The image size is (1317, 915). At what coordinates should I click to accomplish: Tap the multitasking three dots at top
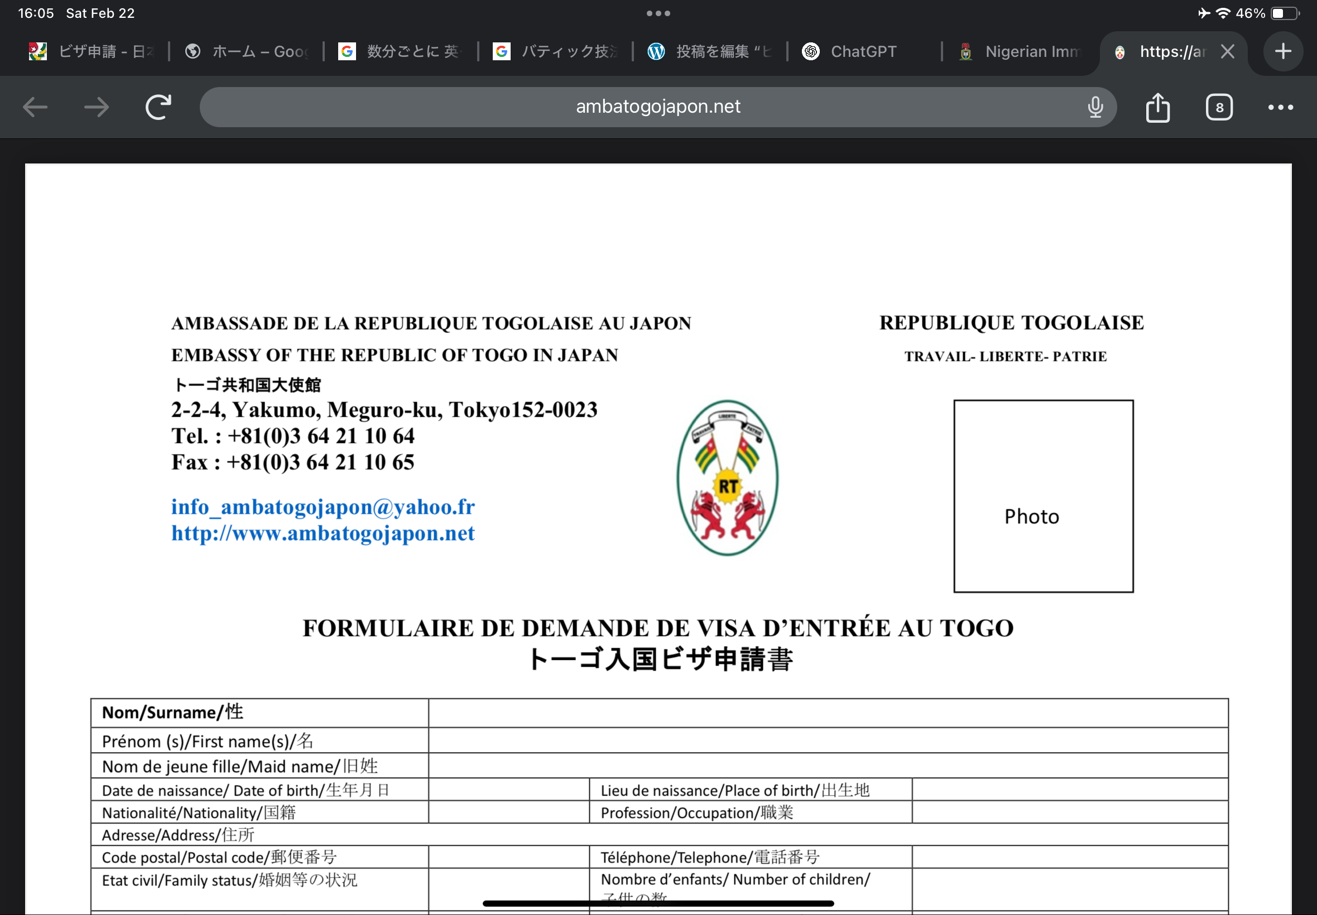tap(658, 13)
